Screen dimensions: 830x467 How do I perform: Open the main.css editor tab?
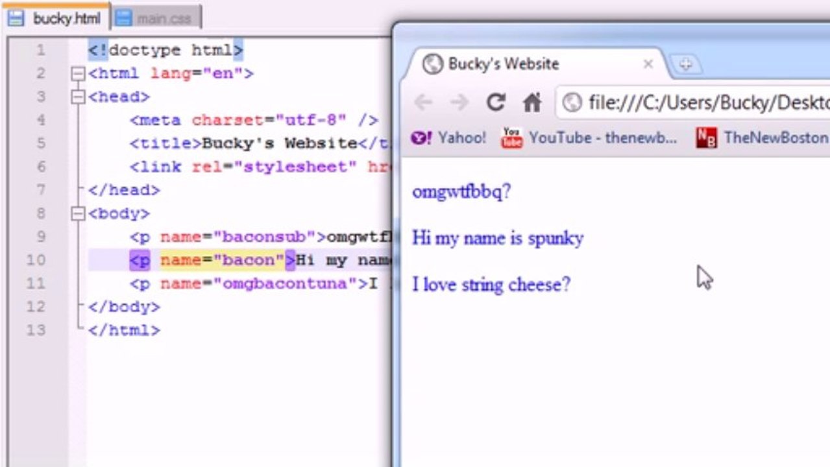click(x=156, y=19)
